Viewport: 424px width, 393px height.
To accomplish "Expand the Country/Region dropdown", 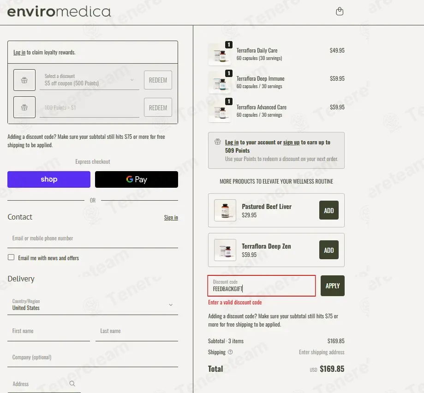I will (x=92, y=304).
